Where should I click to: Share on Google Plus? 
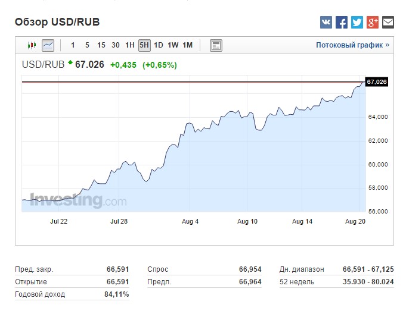coord(373,23)
